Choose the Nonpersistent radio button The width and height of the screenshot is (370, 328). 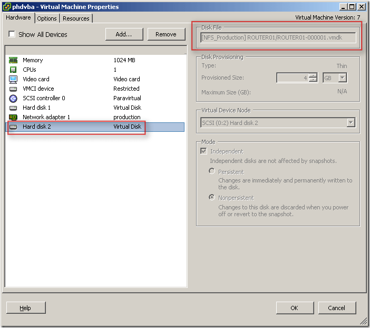coord(212,197)
